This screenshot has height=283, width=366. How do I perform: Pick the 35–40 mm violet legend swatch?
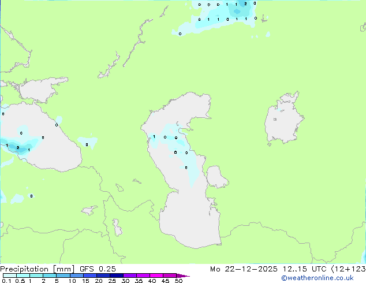tap(143, 275)
